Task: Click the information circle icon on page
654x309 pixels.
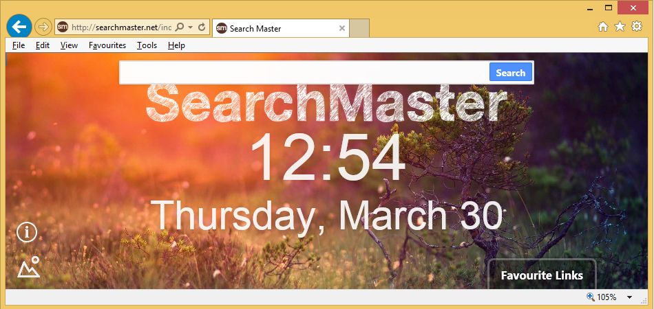Action: pos(27,232)
